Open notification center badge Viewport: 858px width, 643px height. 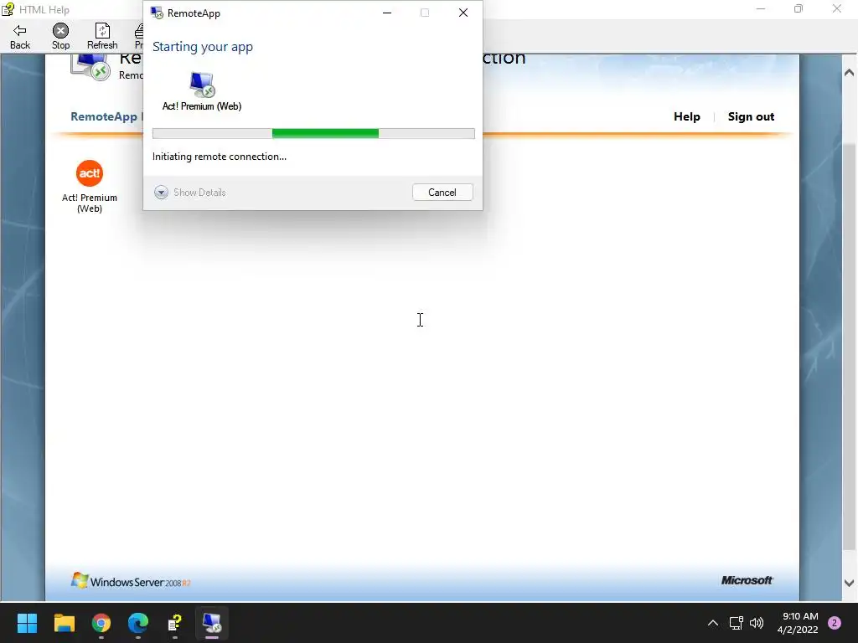click(835, 623)
